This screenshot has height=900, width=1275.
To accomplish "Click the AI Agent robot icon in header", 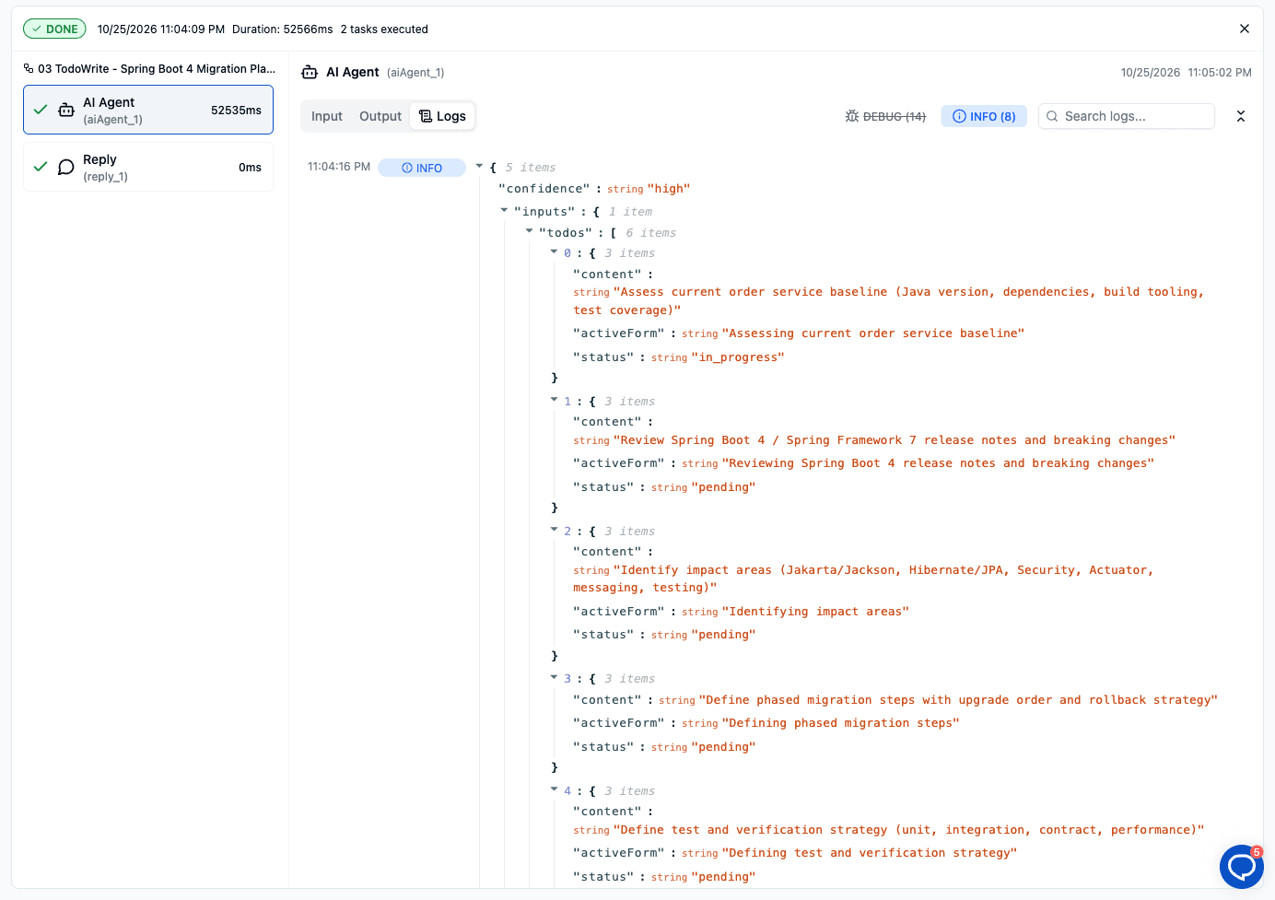I will 310,72.
